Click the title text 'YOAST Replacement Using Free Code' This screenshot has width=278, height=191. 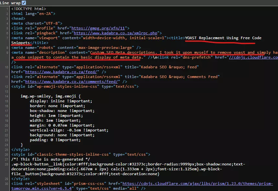(223, 38)
